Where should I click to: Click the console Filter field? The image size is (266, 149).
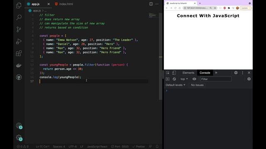pyautogui.click(x=215, y=79)
